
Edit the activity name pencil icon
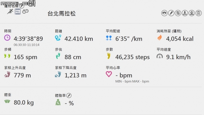22,6
